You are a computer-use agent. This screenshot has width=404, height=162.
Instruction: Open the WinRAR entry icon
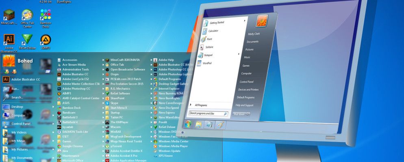[107, 132]
